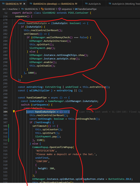This screenshot has height=186, width=140.
Task: Click line number 279 in the gutter
Action: 5,23
